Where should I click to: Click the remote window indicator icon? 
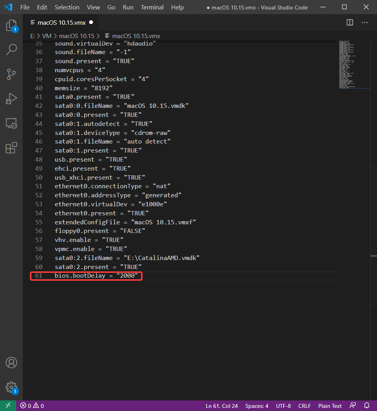[8, 406]
